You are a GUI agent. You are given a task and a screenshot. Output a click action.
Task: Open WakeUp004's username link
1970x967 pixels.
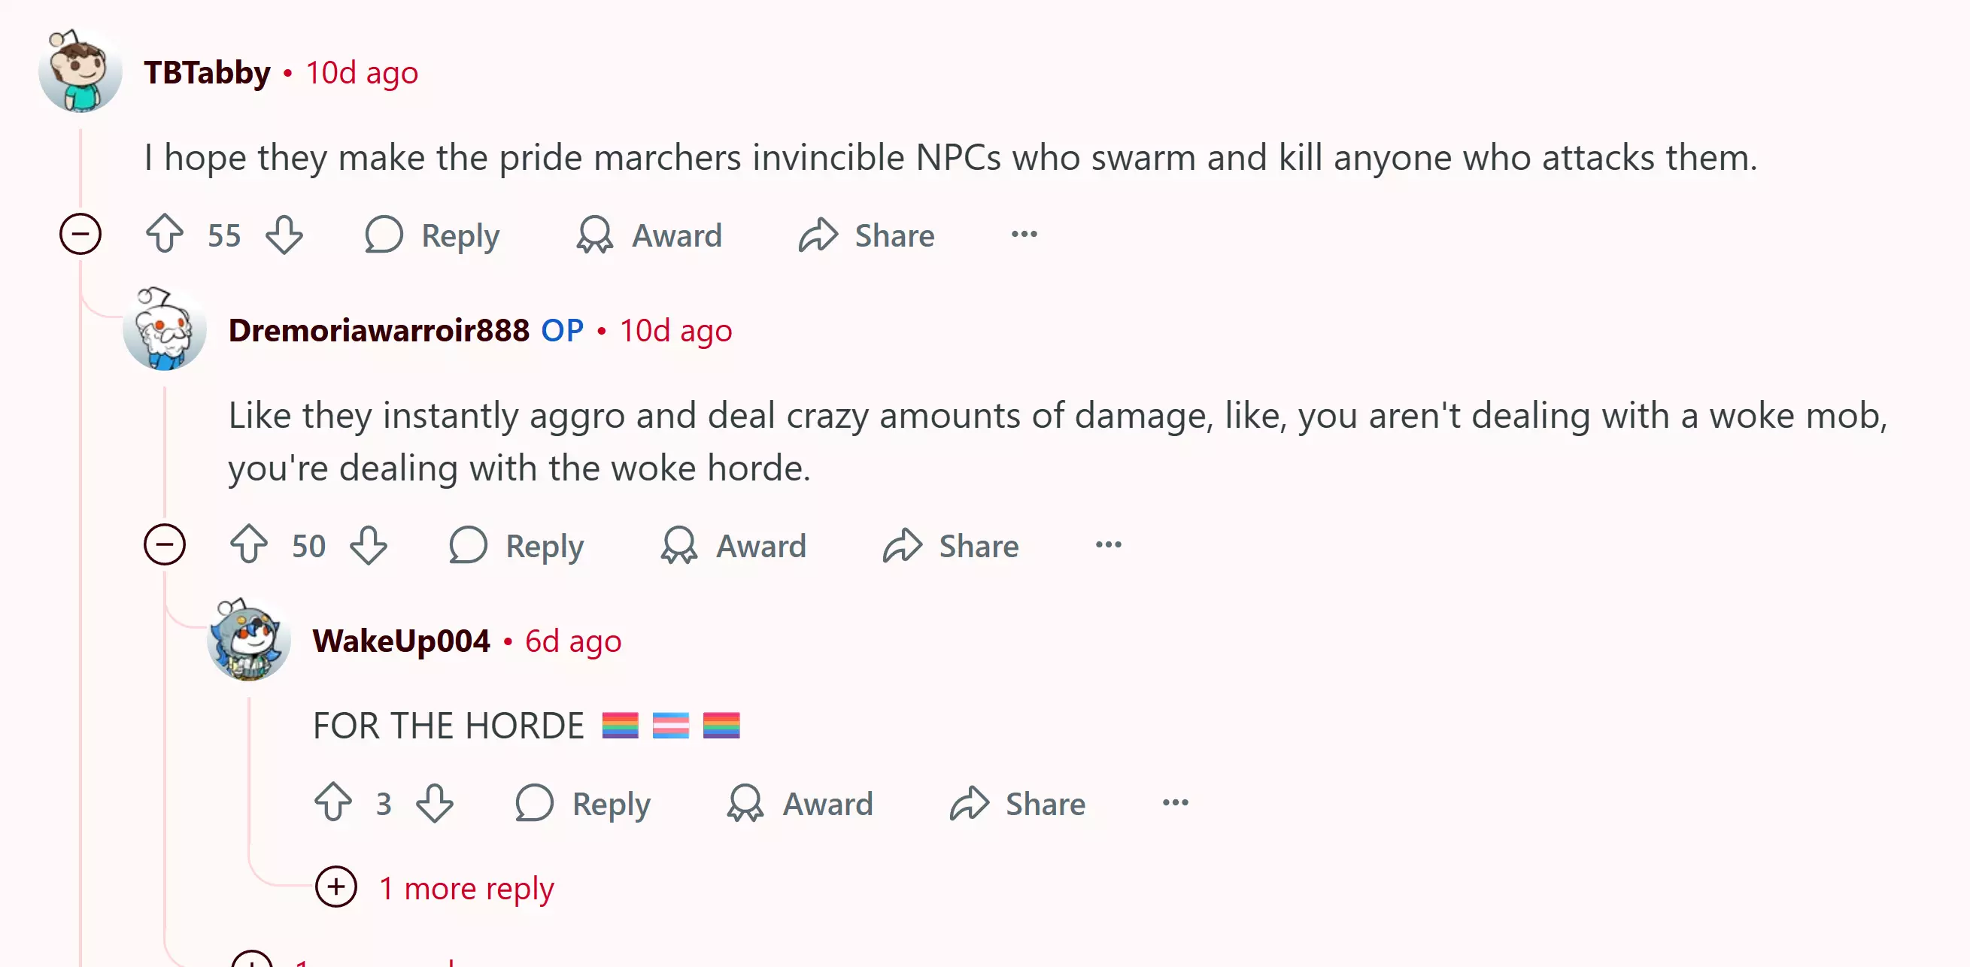pos(402,641)
